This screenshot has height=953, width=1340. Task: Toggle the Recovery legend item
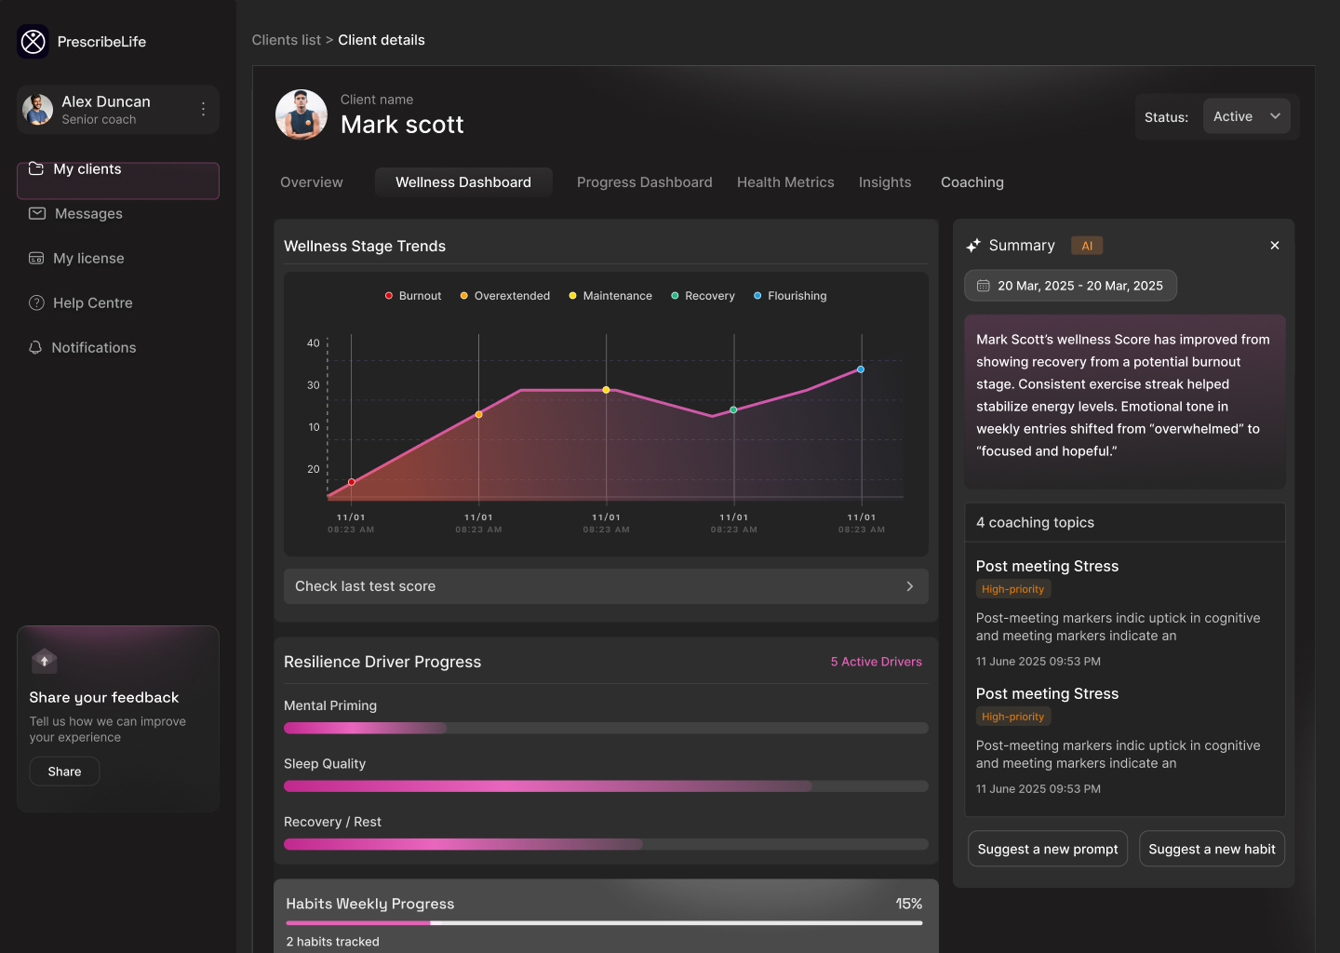pyautogui.click(x=703, y=295)
